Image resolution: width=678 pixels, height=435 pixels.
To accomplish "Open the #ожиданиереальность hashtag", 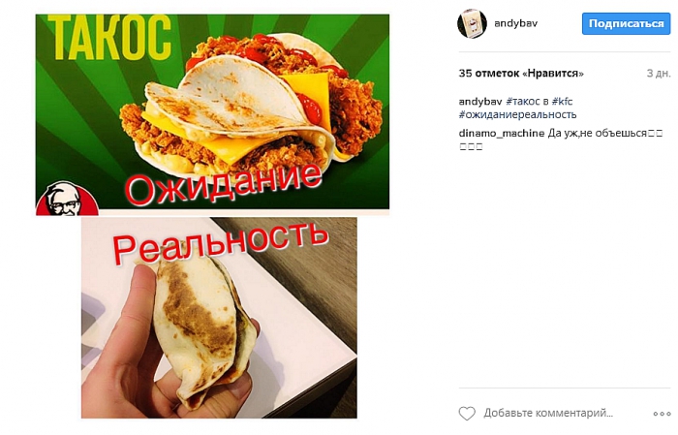I will [x=517, y=114].
